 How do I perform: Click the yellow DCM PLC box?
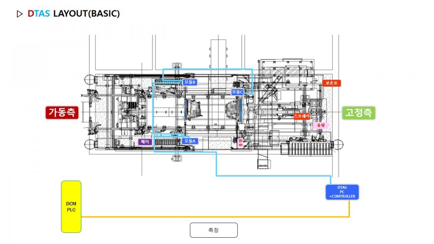point(71,206)
